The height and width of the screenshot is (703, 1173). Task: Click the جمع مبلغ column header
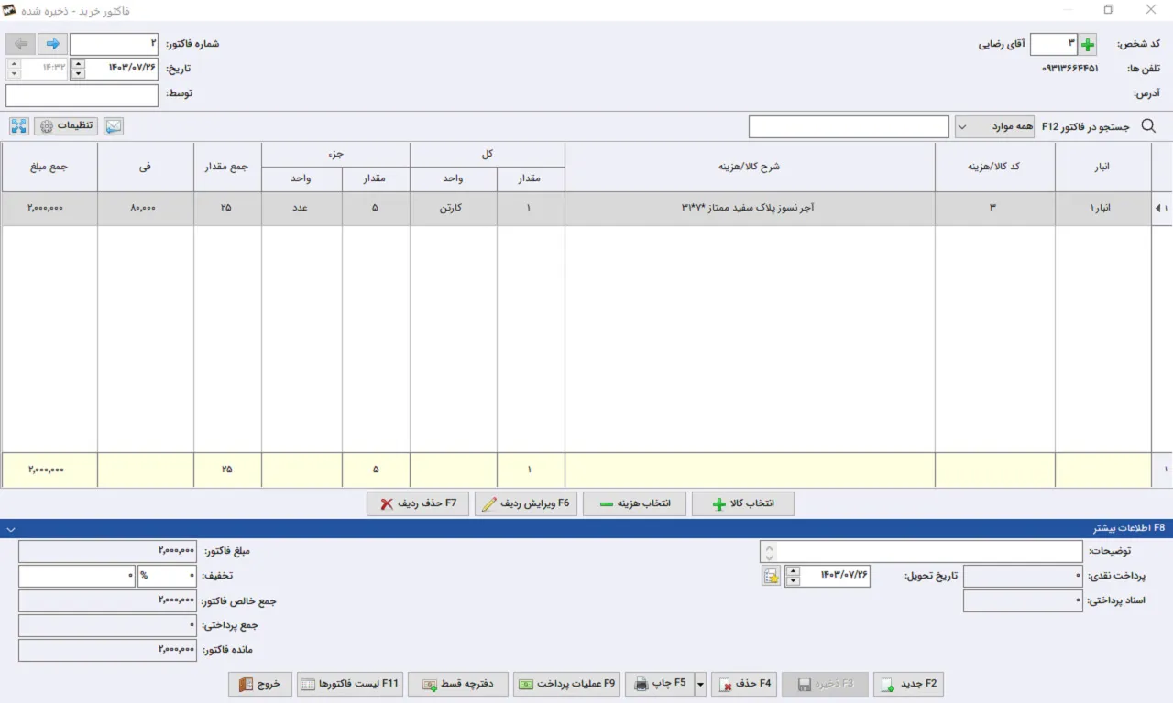pyautogui.click(x=49, y=168)
